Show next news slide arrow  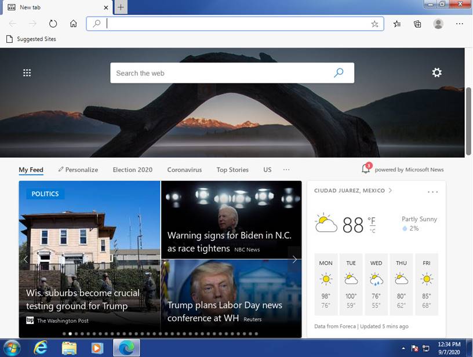tap(294, 260)
